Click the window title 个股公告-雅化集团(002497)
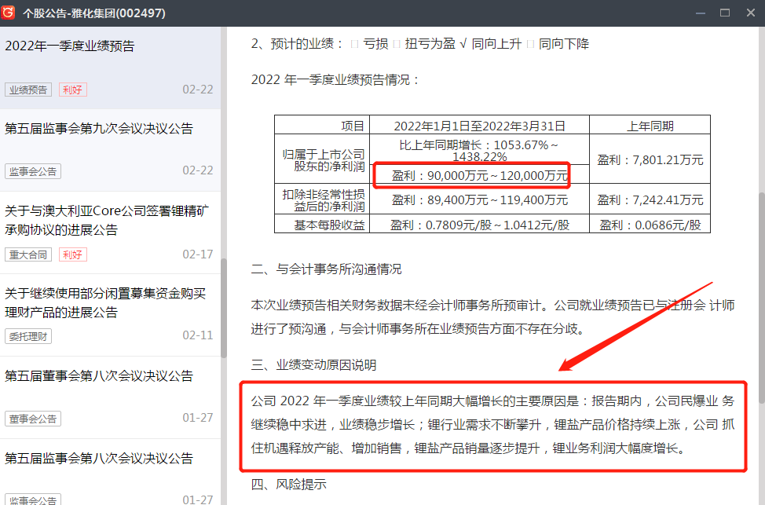Image resolution: width=765 pixels, height=505 pixels. pos(94,13)
